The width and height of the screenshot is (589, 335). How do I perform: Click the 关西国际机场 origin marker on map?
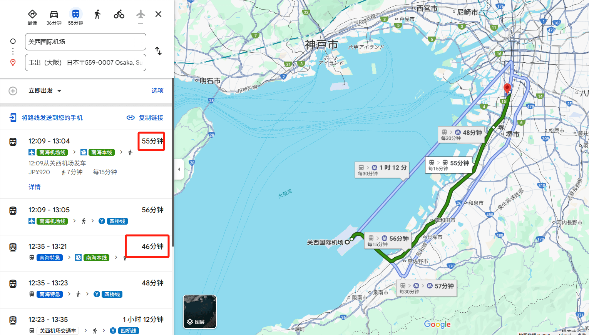click(347, 242)
